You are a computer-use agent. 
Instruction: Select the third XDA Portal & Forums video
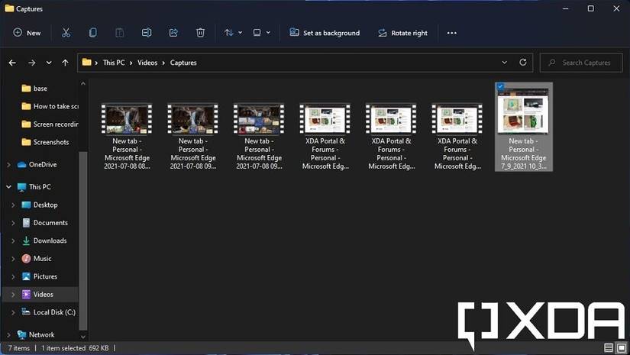pos(457,137)
